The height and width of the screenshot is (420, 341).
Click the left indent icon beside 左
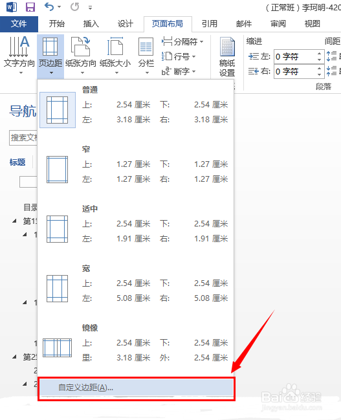coord(254,56)
